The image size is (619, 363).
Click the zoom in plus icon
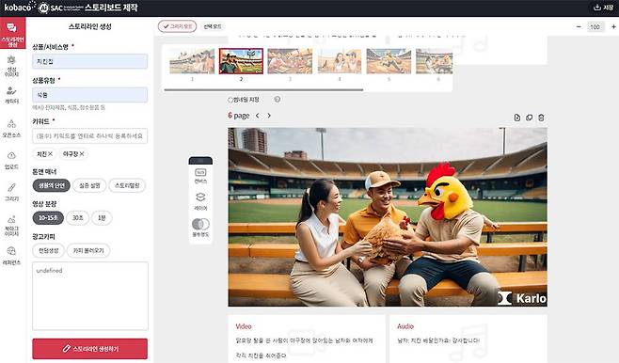[x=613, y=27]
